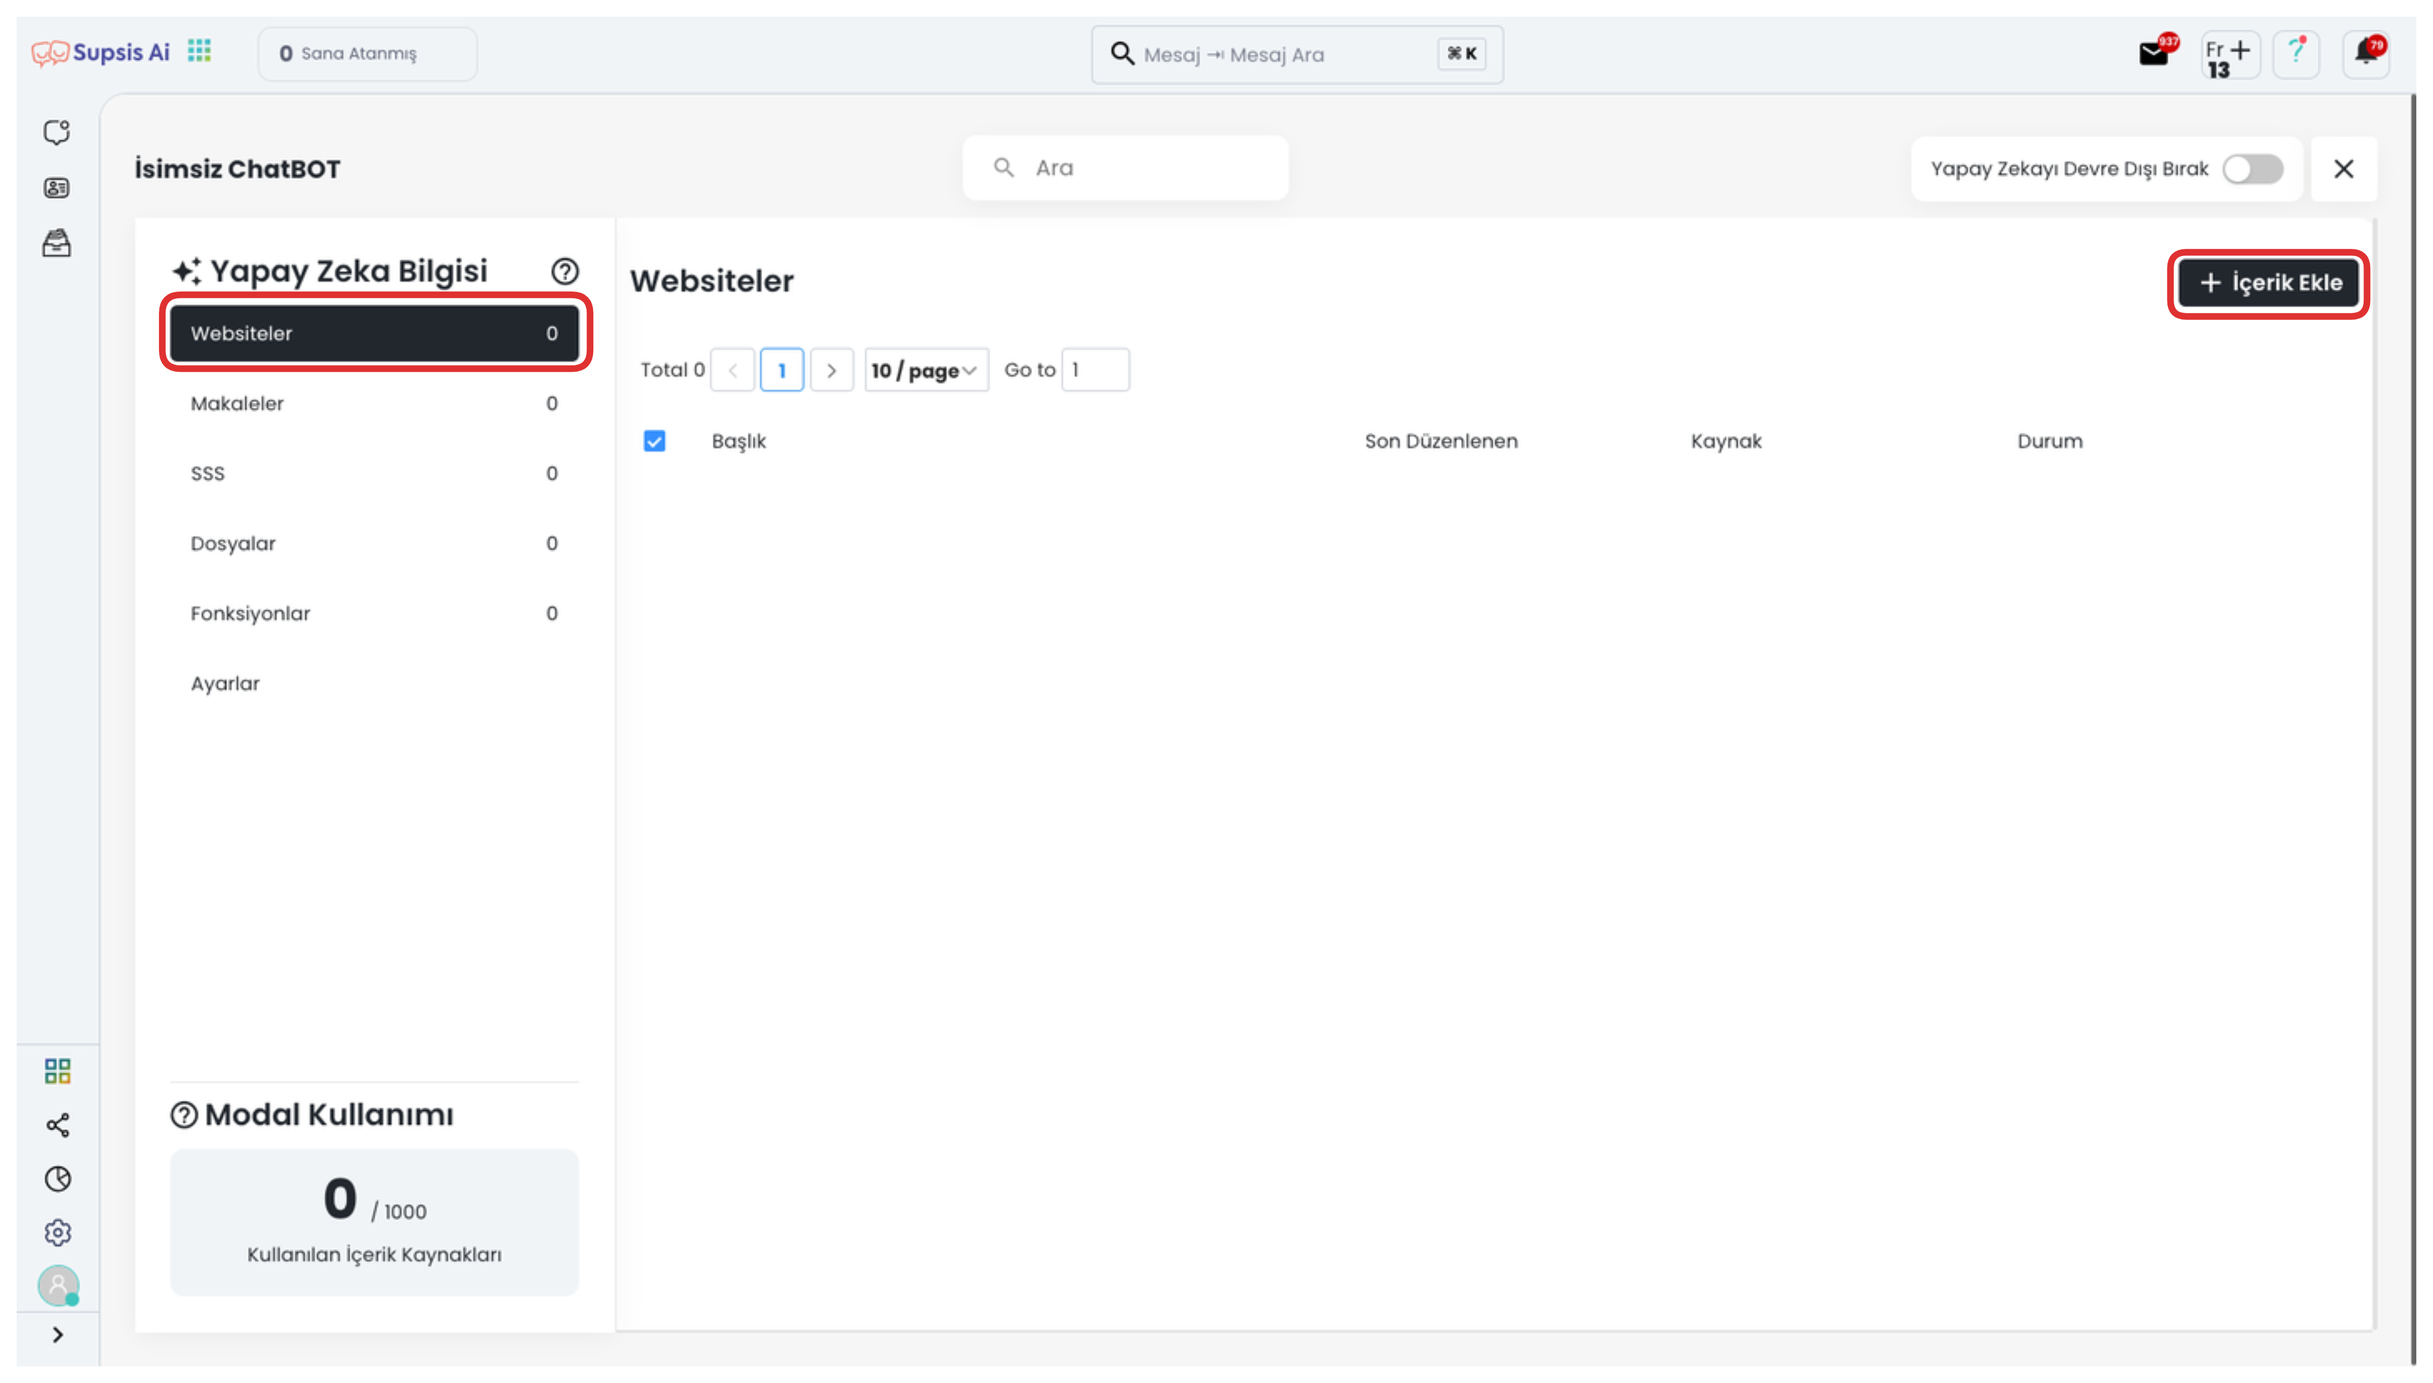This screenshot has width=2433, height=1383.
Task: Click the Sana Atanmış button
Action: coord(368,54)
